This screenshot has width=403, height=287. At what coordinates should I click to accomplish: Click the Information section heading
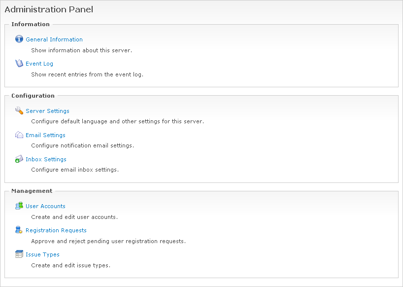pos(31,24)
